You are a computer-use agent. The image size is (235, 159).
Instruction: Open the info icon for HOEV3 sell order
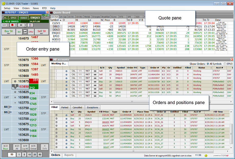[66, 71]
